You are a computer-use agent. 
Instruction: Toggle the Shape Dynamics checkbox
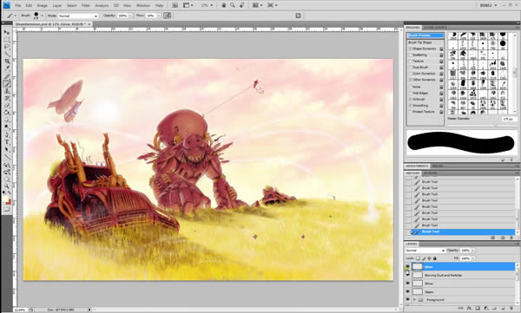pos(411,49)
